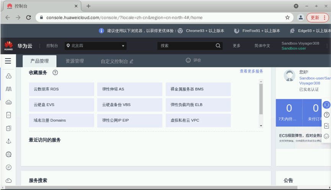Open the 简体中文 language selector
This screenshot has height=190, width=331.
click(x=262, y=46)
